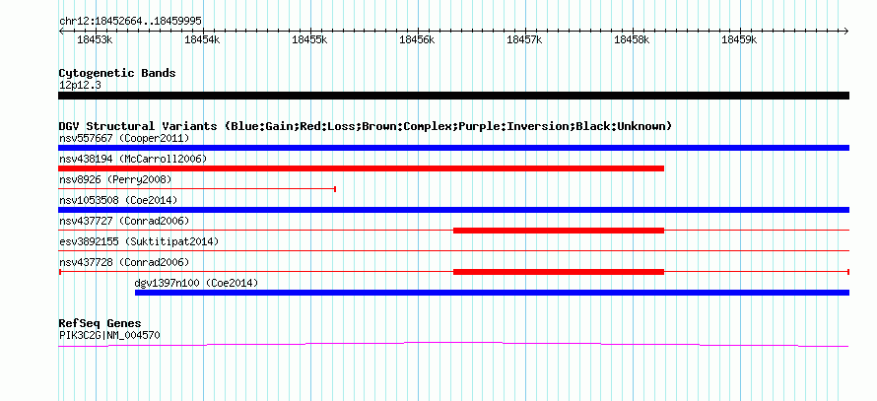
Task: Click the left arrow of the ruler
Action: (61, 31)
